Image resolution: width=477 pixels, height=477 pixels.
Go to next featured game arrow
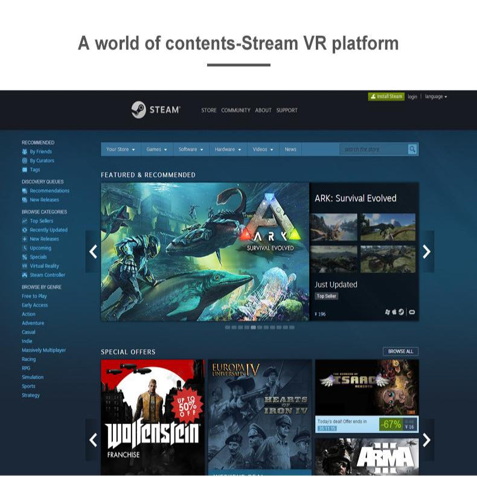click(426, 252)
